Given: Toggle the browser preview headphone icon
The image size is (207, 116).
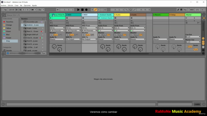Looking at the screenshot, I should pos(8,53).
